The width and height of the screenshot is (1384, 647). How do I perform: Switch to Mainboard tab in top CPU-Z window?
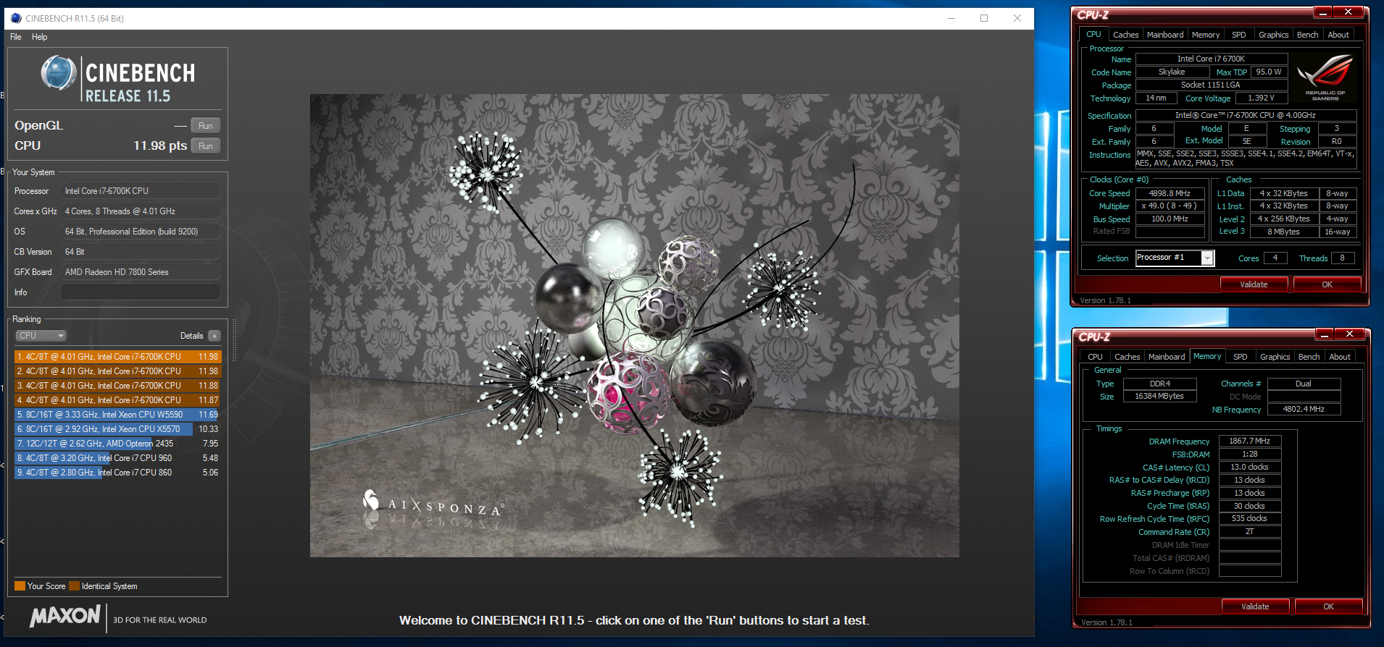pos(1165,35)
